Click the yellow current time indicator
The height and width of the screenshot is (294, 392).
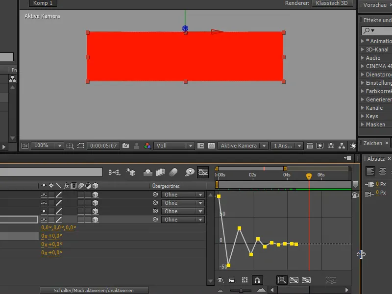pyautogui.click(x=309, y=176)
